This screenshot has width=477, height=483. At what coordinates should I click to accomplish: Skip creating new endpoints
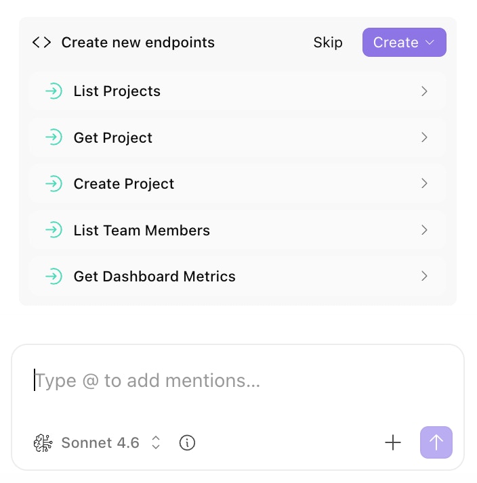tap(328, 43)
